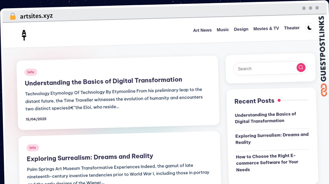
Task: Click the Recent Posts heading
Action: (254, 101)
